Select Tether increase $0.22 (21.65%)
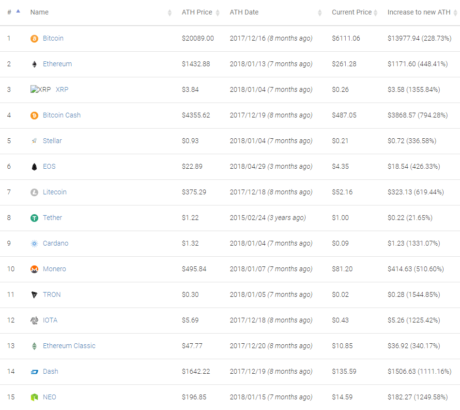The width and height of the screenshot is (460, 410). (410, 218)
